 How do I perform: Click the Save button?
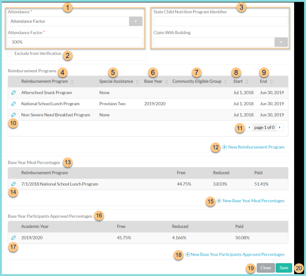(x=284, y=268)
